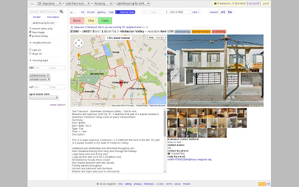The height and width of the screenshot is (187, 299).
Task: Open the first photo thumbnail
Action: click(172, 113)
